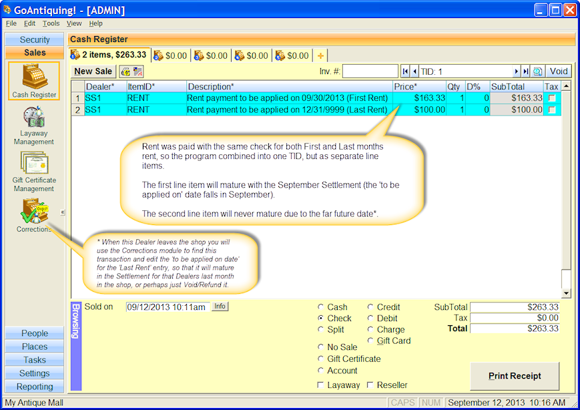Open the Tools menu
The image size is (580, 410).
tap(51, 23)
